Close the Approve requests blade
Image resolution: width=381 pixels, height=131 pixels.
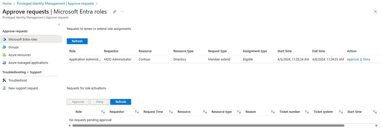[375, 12]
